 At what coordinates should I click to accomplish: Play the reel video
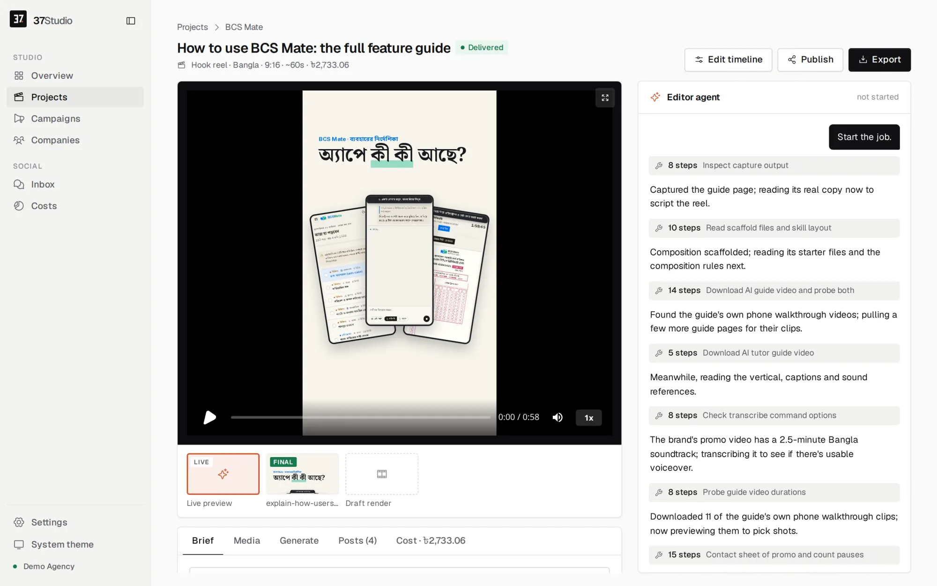point(209,417)
